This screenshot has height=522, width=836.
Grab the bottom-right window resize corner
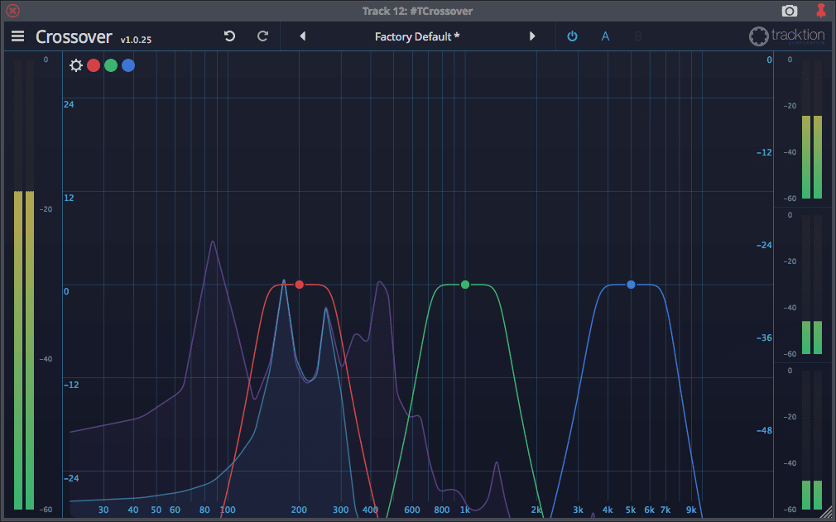(x=828, y=514)
